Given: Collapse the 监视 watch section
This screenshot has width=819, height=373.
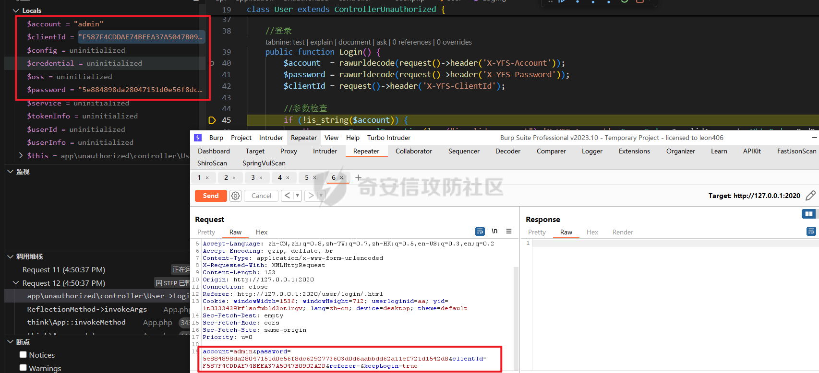Looking at the screenshot, I should pos(11,171).
